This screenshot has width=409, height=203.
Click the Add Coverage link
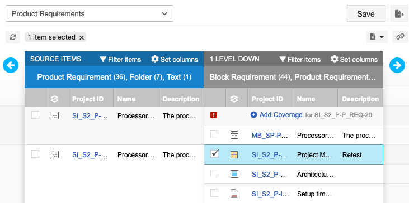click(x=276, y=115)
